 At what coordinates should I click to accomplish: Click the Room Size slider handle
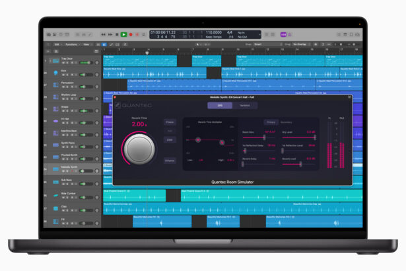[x=264, y=137]
